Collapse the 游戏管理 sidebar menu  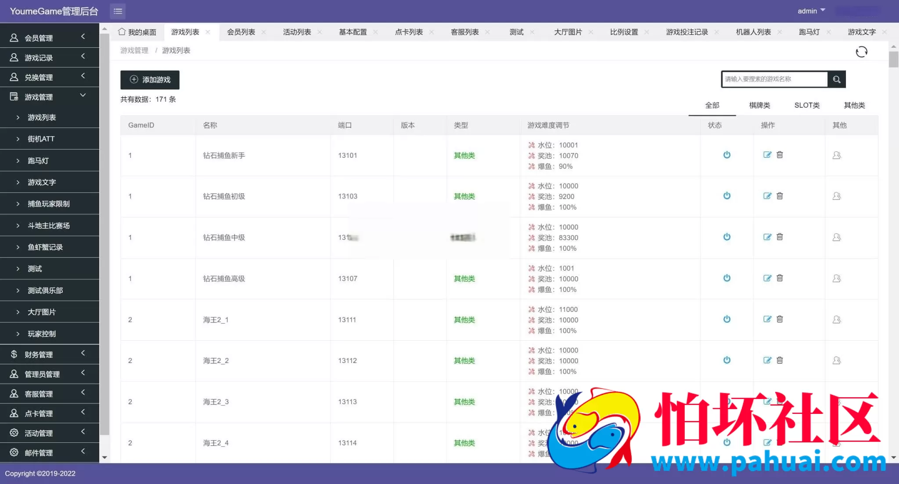click(49, 97)
